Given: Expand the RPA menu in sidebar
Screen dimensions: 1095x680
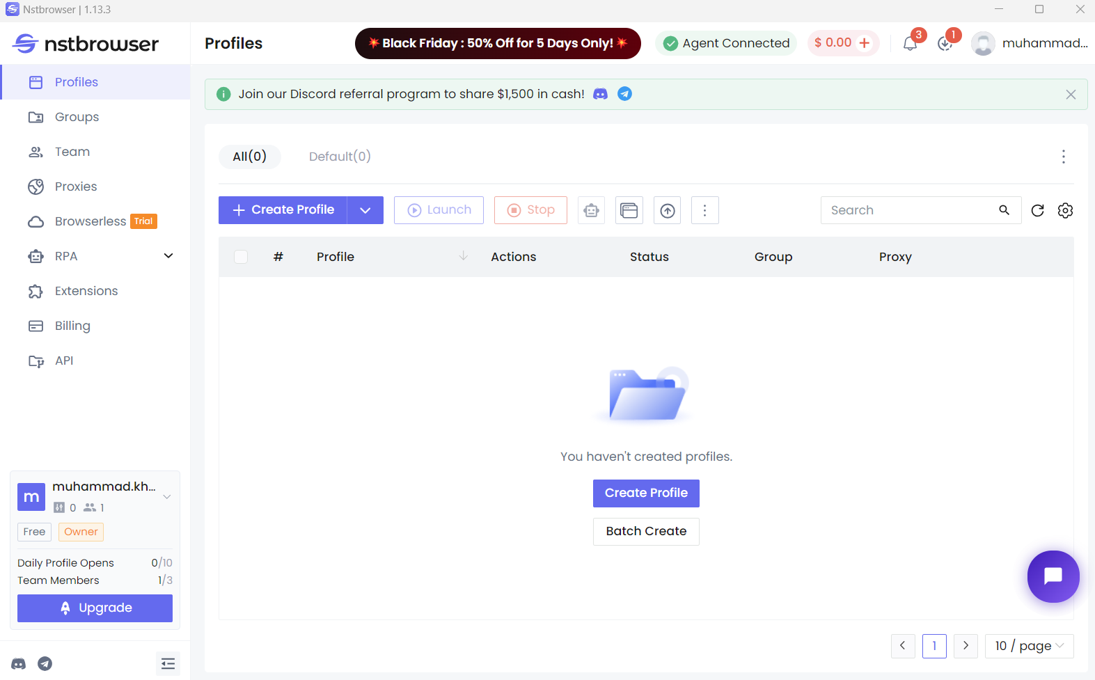Looking at the screenshot, I should coord(168,256).
